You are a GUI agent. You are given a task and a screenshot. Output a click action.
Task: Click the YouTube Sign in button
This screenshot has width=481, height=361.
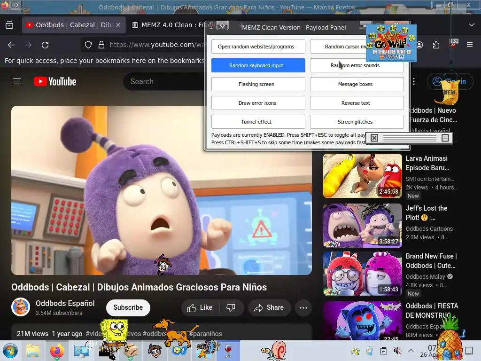pos(450,81)
